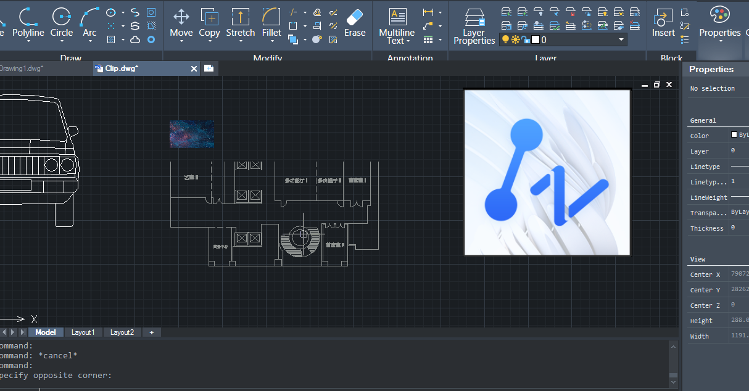Toggle layer 0 on/off lightbulb
The width and height of the screenshot is (749, 391).
[506, 40]
